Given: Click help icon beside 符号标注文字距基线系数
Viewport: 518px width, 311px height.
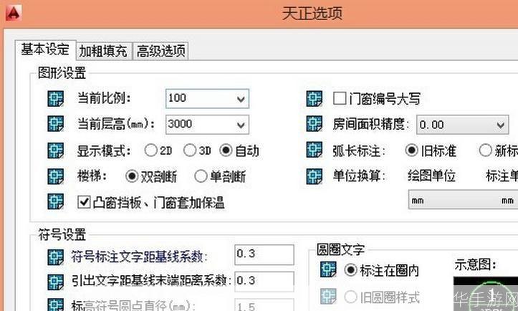Looking at the screenshot, I should [55, 257].
